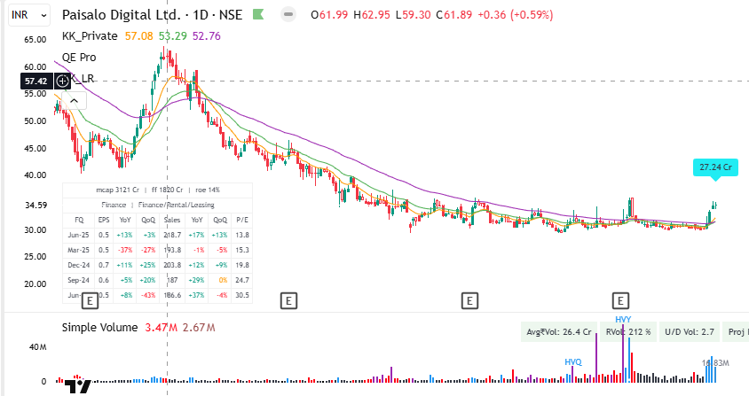This screenshot has width=749, height=396.
Task: Select the Paisalo Digital Ltd. symbol title
Action: click(122, 15)
